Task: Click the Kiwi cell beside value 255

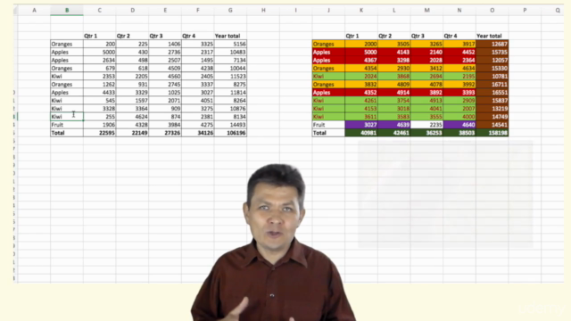Action: (x=67, y=117)
